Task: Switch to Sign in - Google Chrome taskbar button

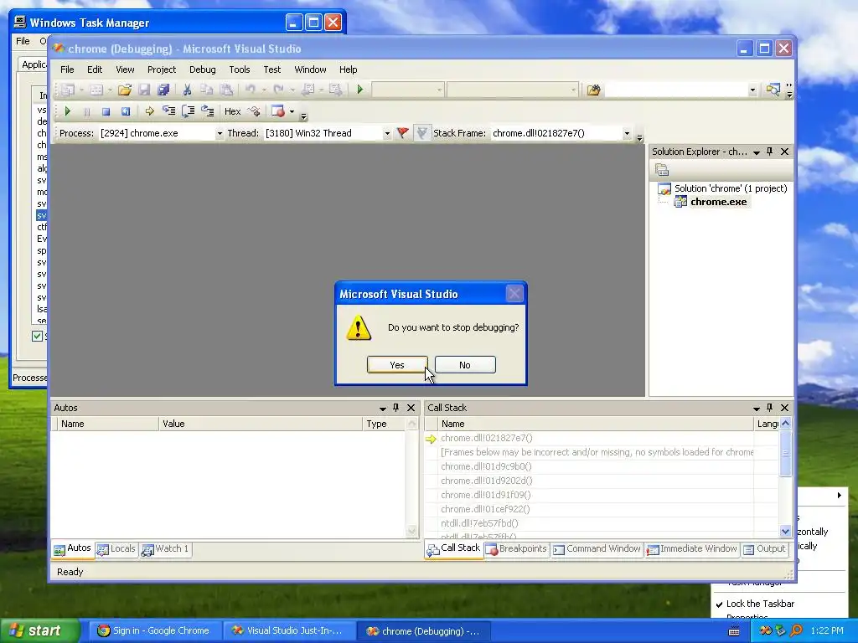Action: pyautogui.click(x=154, y=631)
